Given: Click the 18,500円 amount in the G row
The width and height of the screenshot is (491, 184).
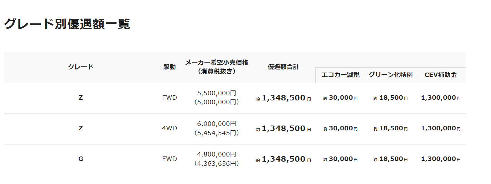Looking at the screenshot, I should 391,159.
